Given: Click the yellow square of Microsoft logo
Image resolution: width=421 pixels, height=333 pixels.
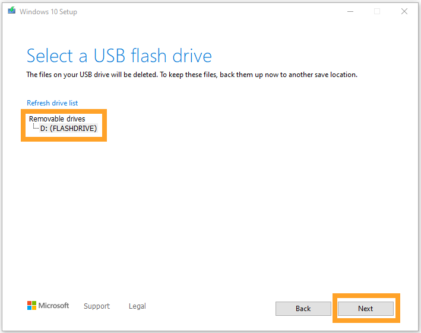Looking at the screenshot, I should (34, 308).
